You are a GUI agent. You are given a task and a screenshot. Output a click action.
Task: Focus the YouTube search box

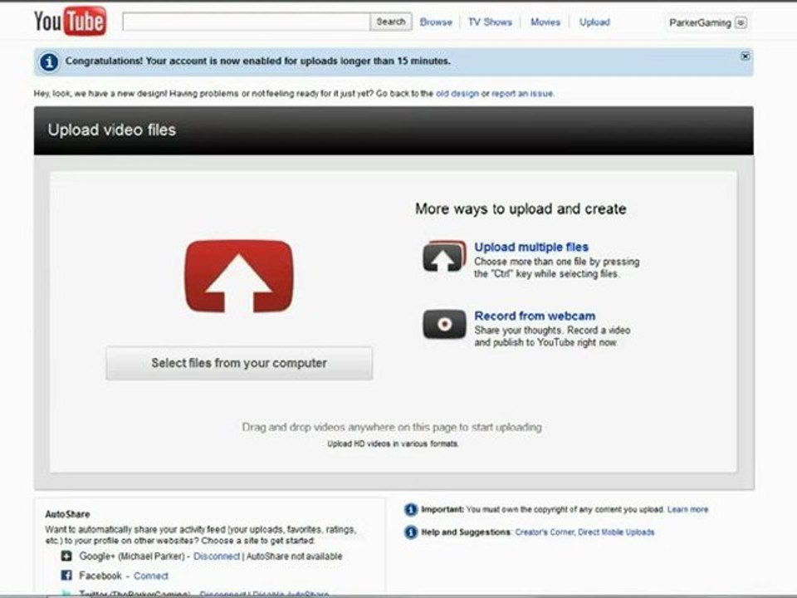click(246, 22)
